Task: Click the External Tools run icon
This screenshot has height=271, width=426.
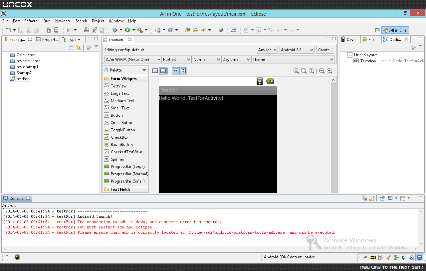Action: click(x=140, y=30)
